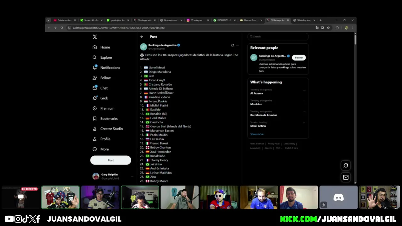Open browser profile avatar
Viewport: 402px width, 226px height.
(x=346, y=28)
